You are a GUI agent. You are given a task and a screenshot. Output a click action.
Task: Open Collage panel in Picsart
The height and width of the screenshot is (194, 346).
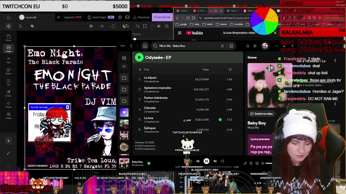pyautogui.click(x=9, y=116)
